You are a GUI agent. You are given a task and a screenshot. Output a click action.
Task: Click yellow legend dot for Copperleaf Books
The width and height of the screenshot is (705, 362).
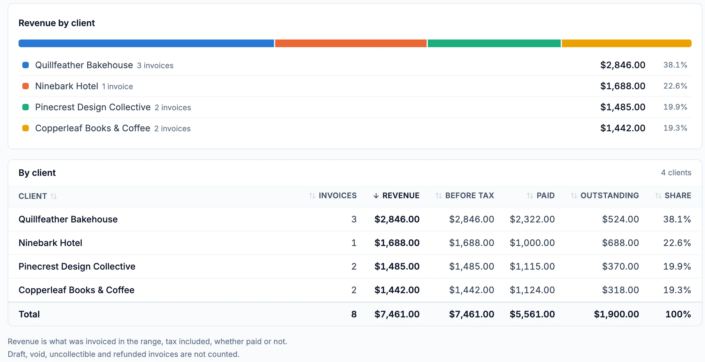(26, 128)
